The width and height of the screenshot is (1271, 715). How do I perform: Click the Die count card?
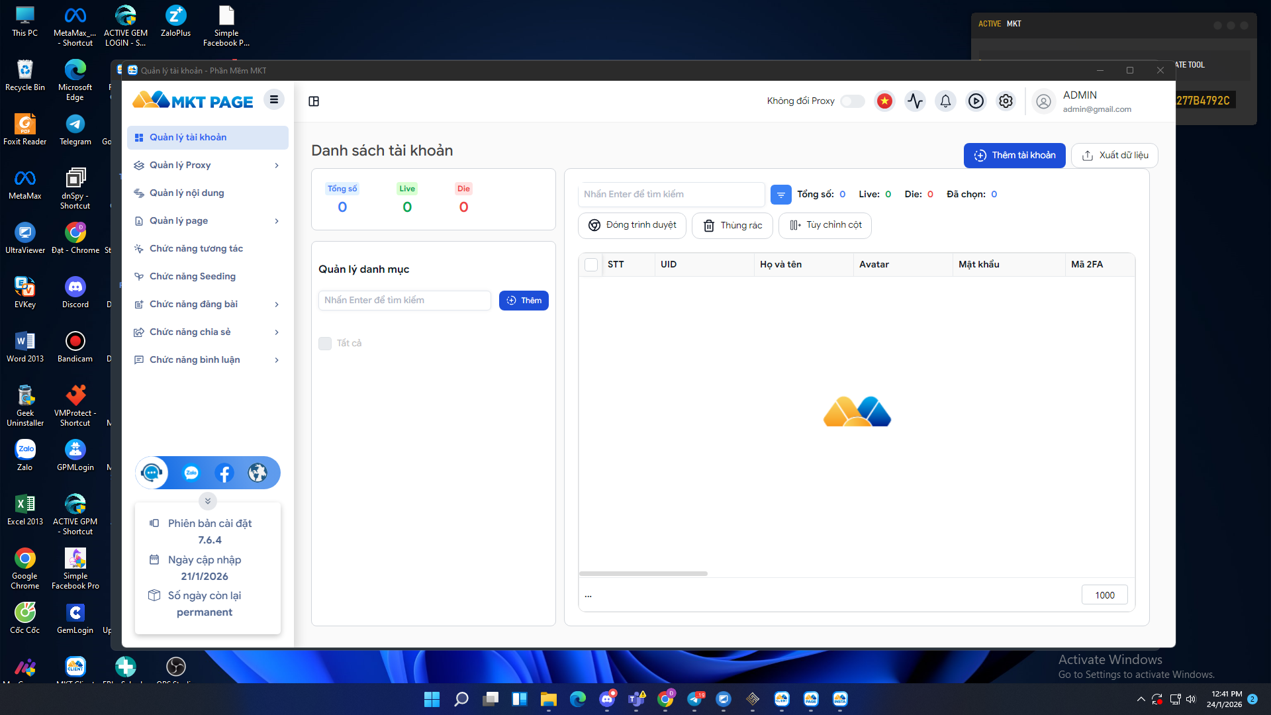pyautogui.click(x=463, y=199)
